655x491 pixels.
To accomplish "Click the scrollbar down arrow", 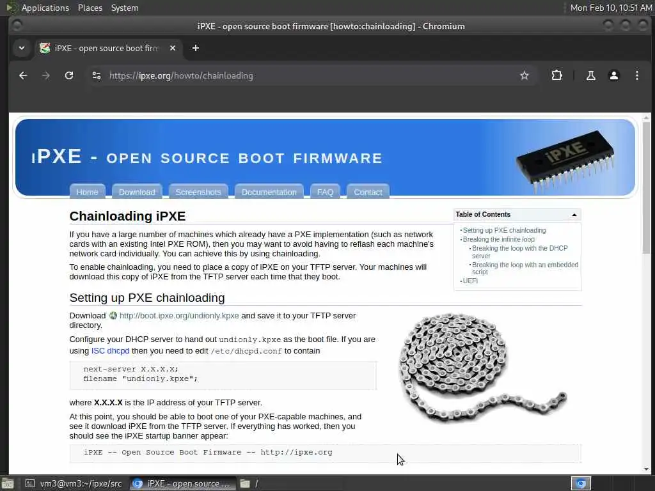I will click(x=646, y=469).
